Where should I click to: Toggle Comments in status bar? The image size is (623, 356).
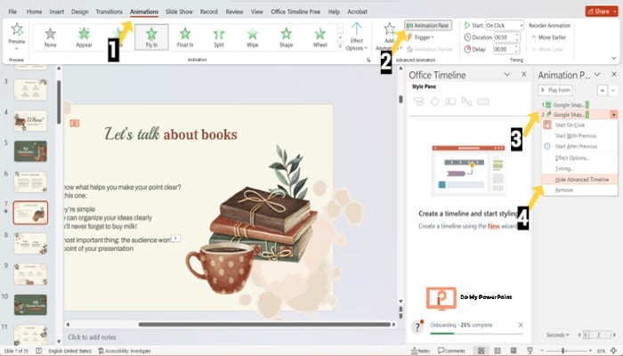click(451, 351)
